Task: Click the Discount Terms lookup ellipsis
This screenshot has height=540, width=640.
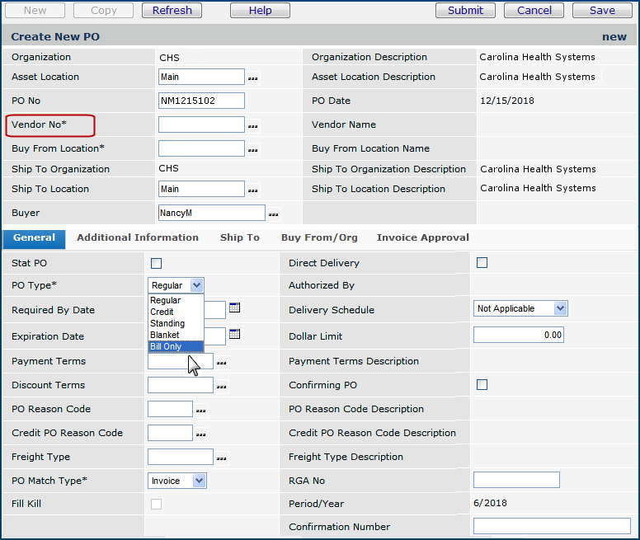Action: tap(222, 387)
